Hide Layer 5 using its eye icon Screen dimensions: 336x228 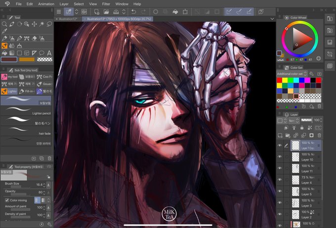tap(280, 191)
